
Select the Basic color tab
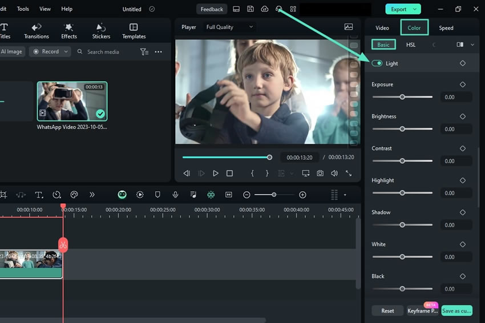[383, 45]
